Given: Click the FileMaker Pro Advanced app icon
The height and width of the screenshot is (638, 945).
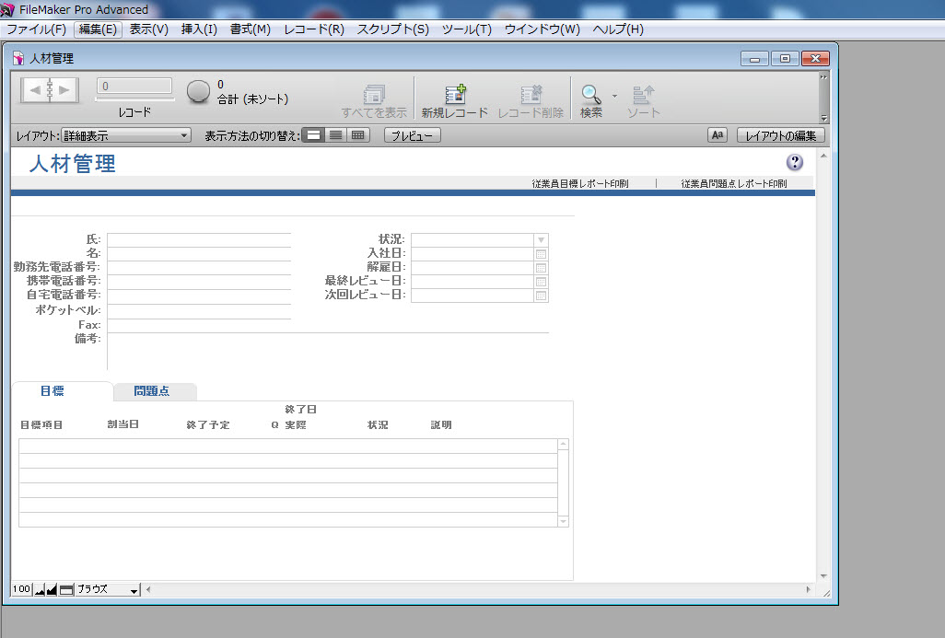Looking at the screenshot, I should pyautogui.click(x=7, y=9).
